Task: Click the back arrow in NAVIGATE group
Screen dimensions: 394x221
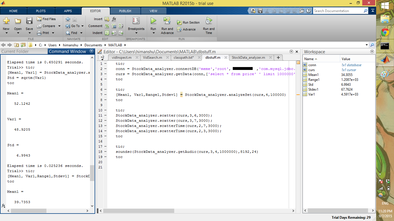Action: (68, 19)
